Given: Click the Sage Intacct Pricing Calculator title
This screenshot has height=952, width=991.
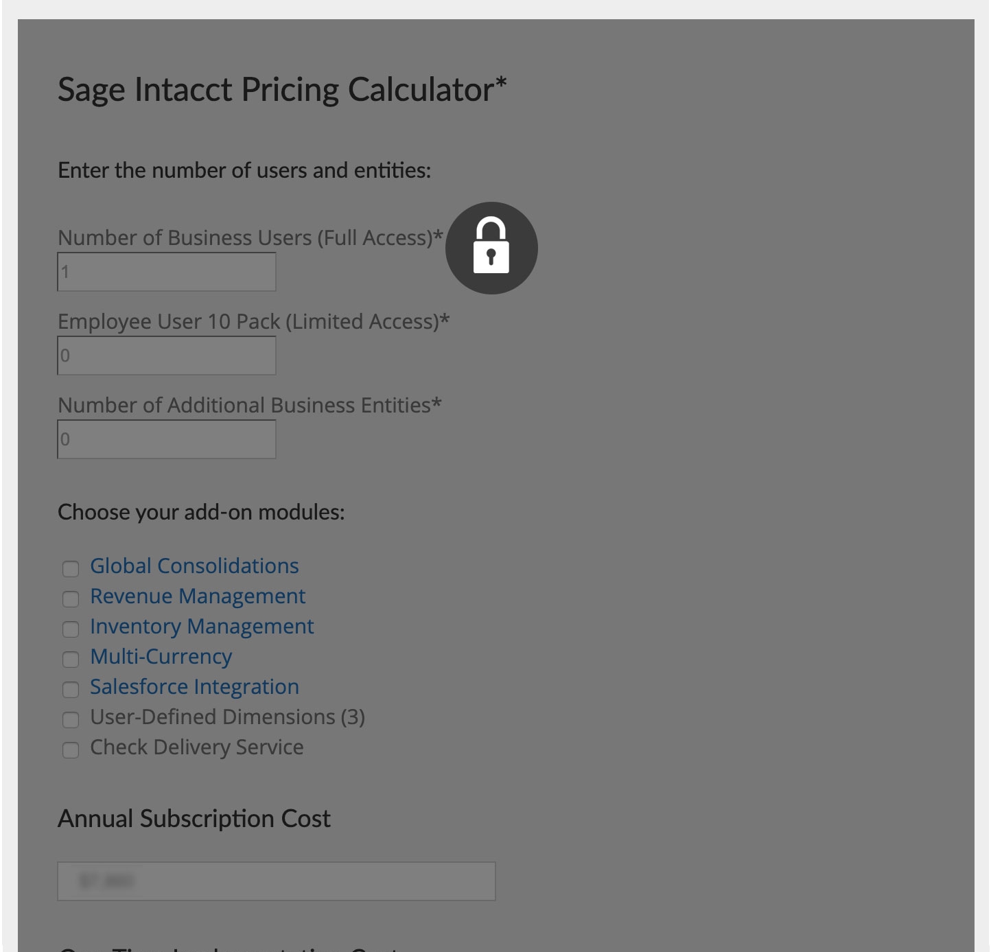Looking at the screenshot, I should pyautogui.click(x=282, y=90).
